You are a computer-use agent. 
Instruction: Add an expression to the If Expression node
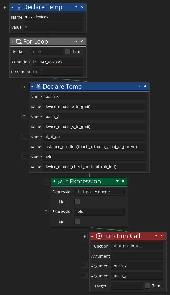[x=46, y=182]
